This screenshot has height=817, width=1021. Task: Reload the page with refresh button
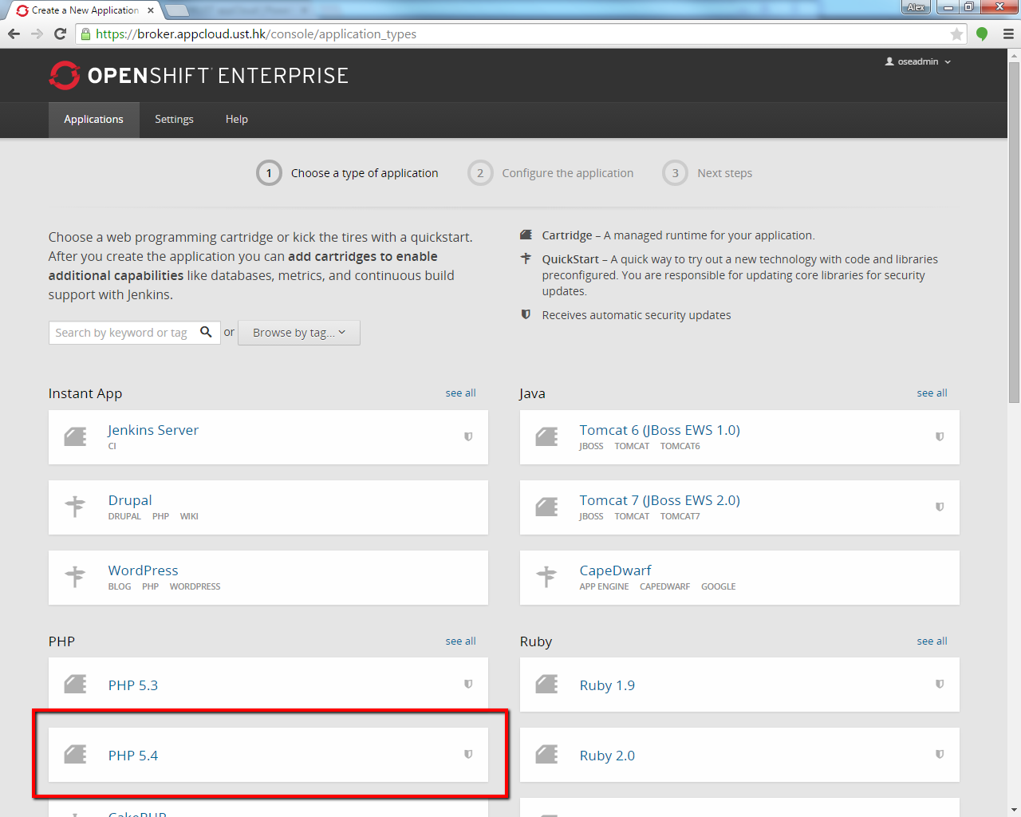[x=60, y=34]
